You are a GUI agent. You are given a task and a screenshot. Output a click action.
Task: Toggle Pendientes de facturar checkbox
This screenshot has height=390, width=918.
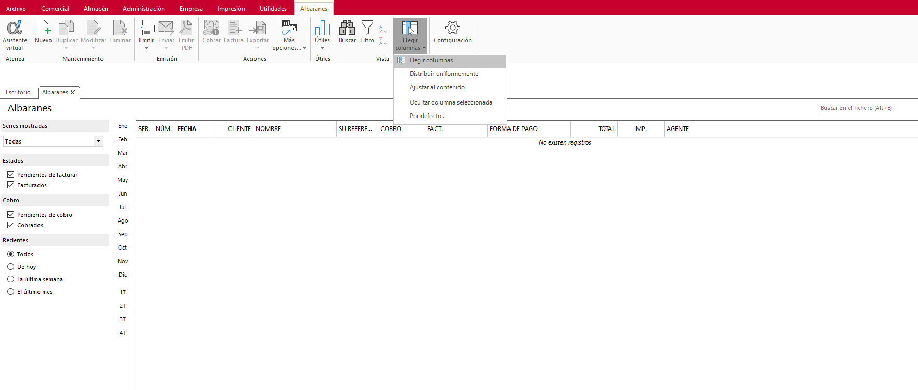pos(10,175)
